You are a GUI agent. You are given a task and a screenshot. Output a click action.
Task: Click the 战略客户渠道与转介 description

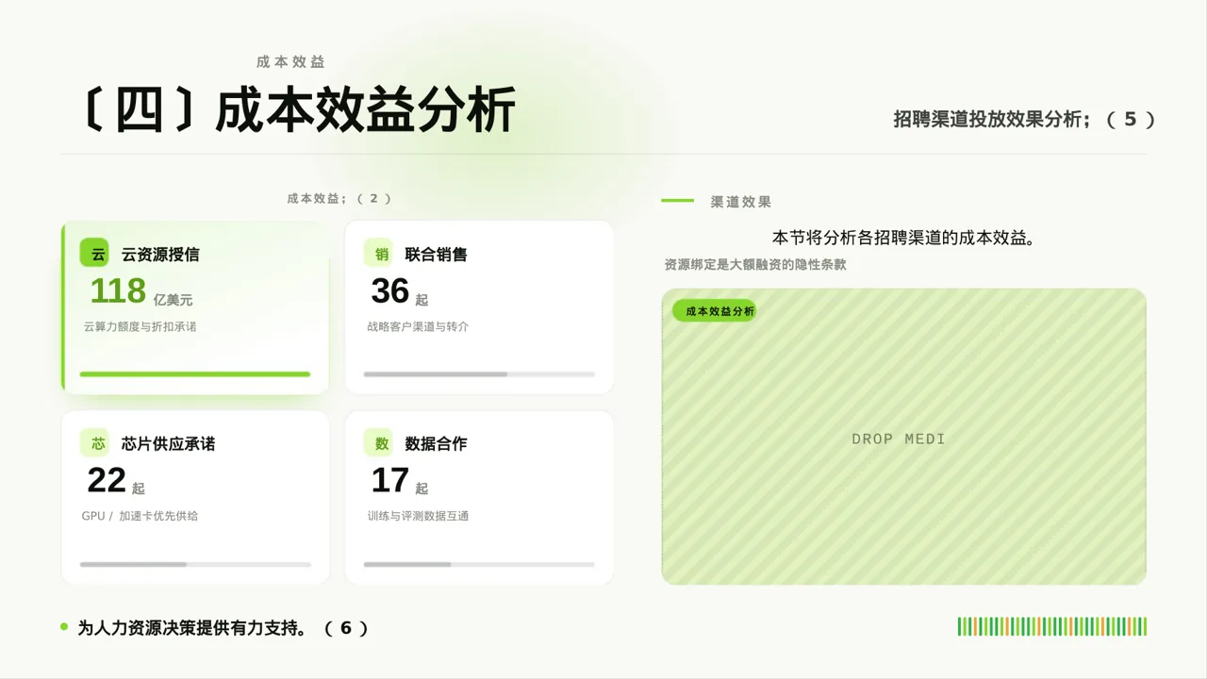(x=418, y=326)
